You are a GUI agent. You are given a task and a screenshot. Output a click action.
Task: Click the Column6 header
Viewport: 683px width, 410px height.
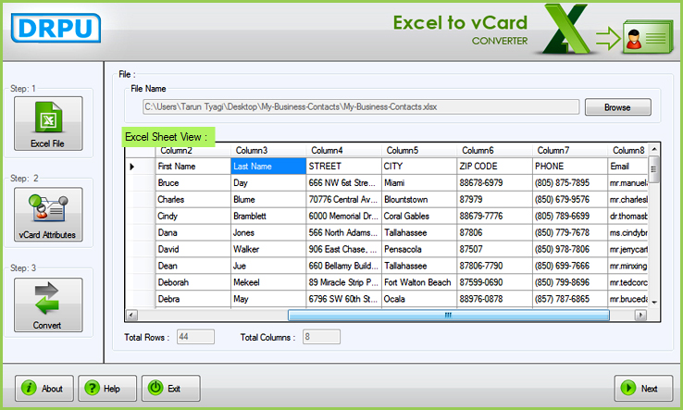pyautogui.click(x=494, y=150)
